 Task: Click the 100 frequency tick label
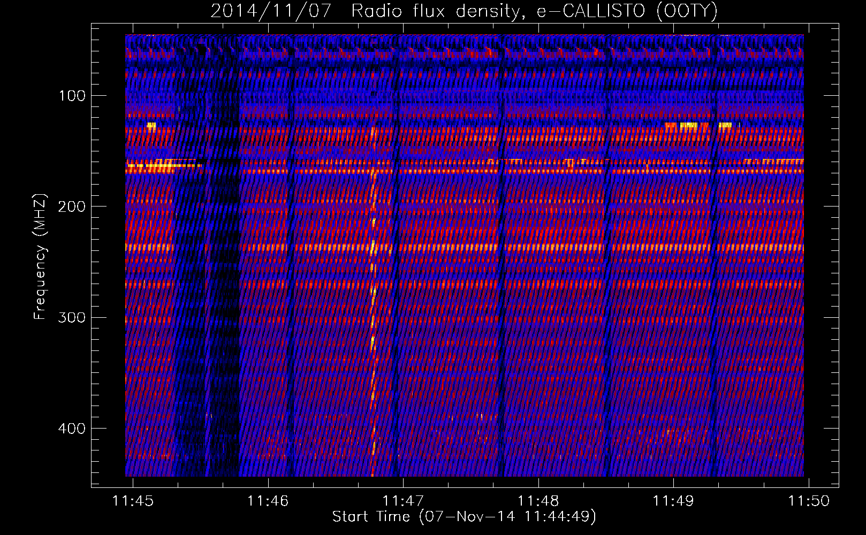pyautogui.click(x=72, y=96)
